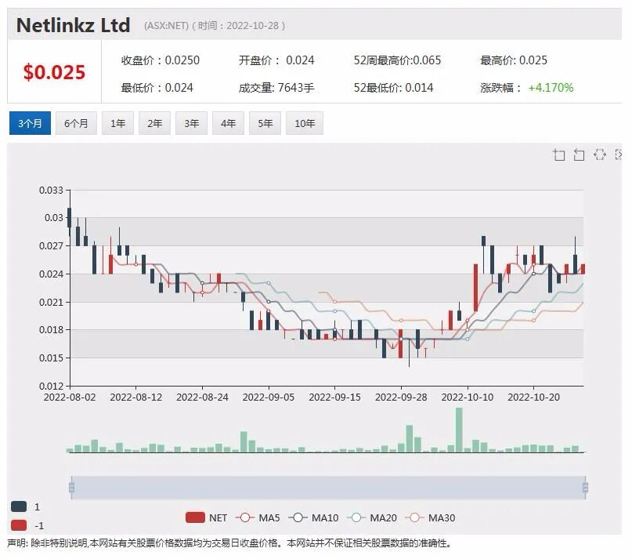
Task: Click the left handle of range slider
Action: point(72,488)
